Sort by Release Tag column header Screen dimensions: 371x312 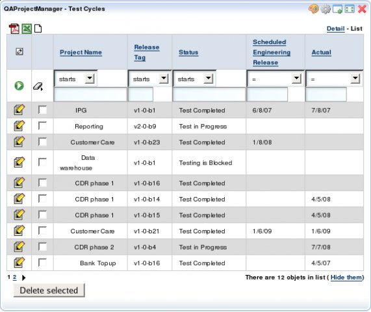pos(146,52)
